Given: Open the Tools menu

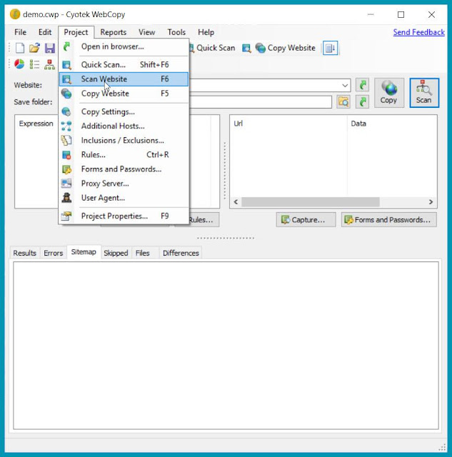Looking at the screenshot, I should 176,32.
